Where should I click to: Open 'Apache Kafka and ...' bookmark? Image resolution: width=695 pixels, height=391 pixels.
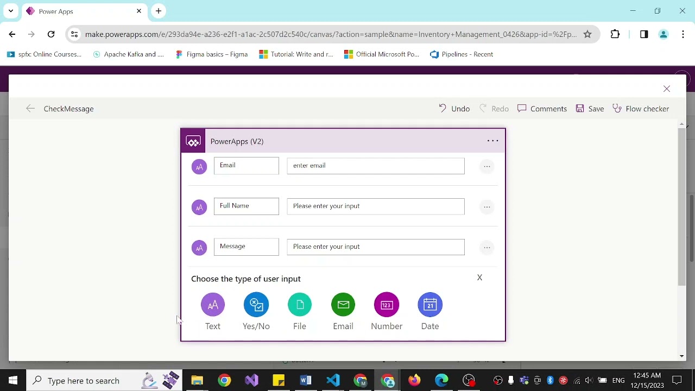click(x=129, y=54)
